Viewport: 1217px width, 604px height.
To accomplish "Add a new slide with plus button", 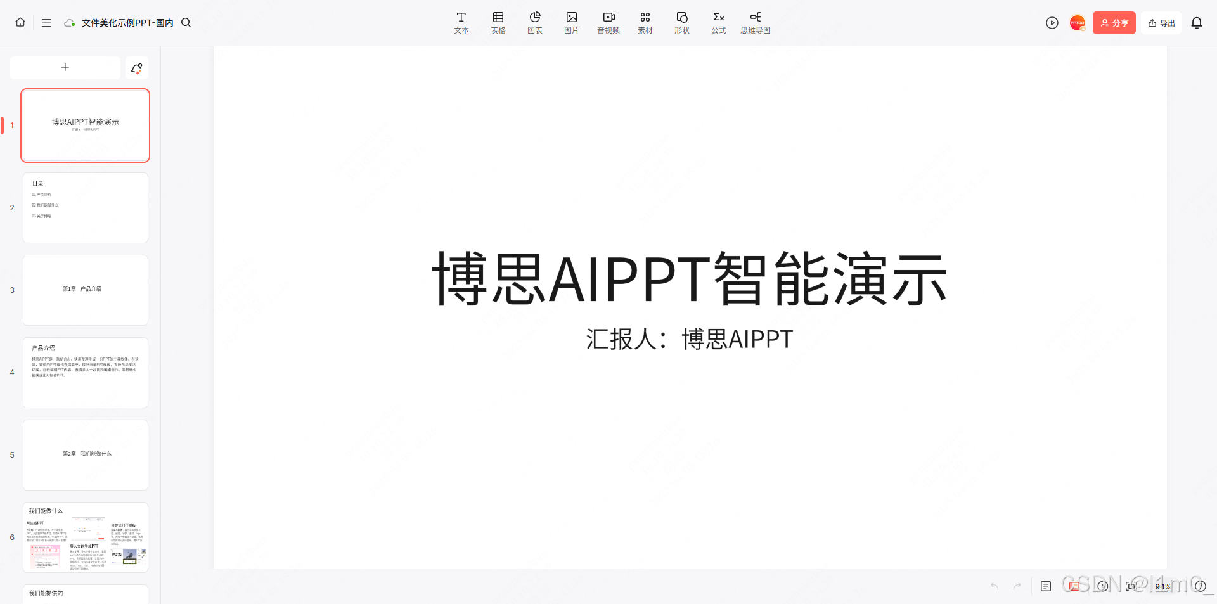I will [x=65, y=67].
